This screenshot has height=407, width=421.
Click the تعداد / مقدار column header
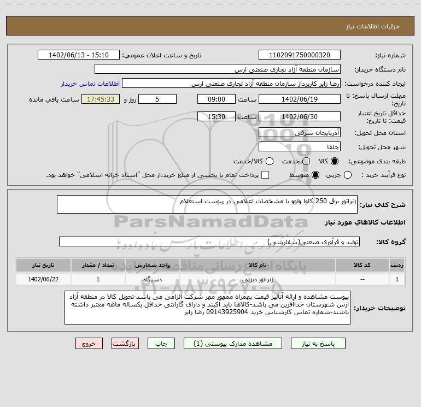point(98,265)
